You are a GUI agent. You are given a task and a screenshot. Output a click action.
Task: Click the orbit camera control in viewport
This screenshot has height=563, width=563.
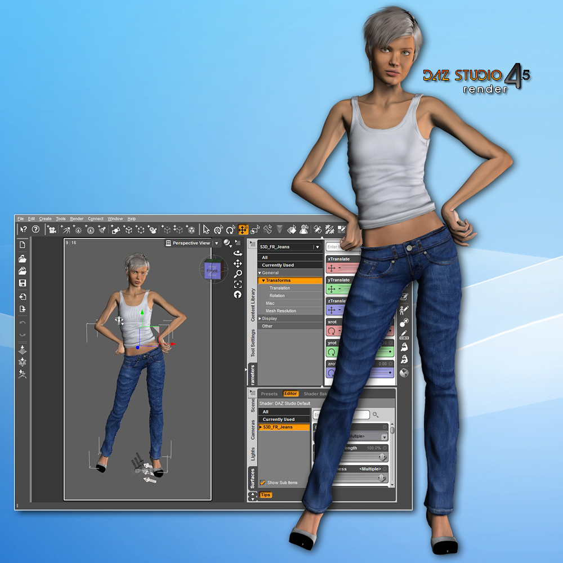[x=238, y=253]
